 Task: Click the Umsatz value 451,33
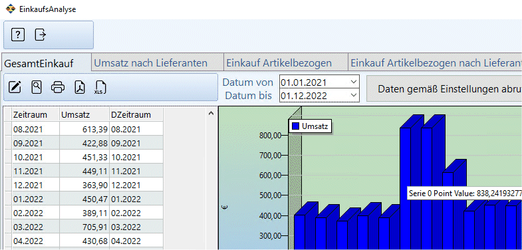84,158
